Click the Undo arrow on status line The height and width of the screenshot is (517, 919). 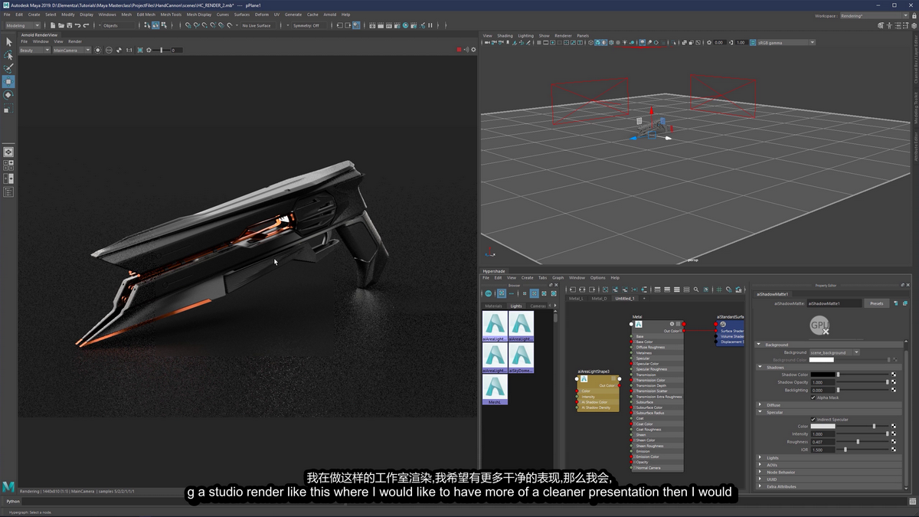point(77,25)
